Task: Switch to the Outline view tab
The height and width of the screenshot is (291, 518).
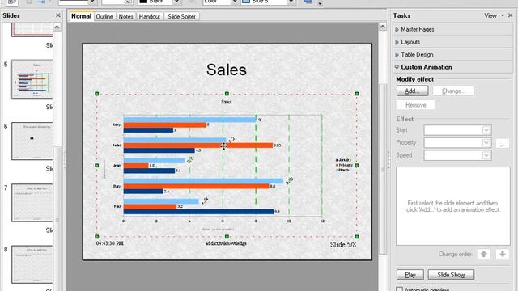Action: tap(104, 16)
